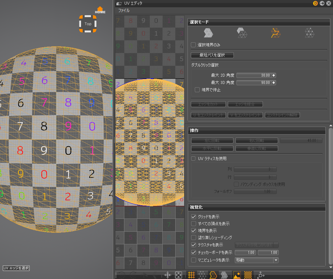This screenshot has height=279, width=333.
Task: Select vertex selection mode icon
Action: point(310,33)
